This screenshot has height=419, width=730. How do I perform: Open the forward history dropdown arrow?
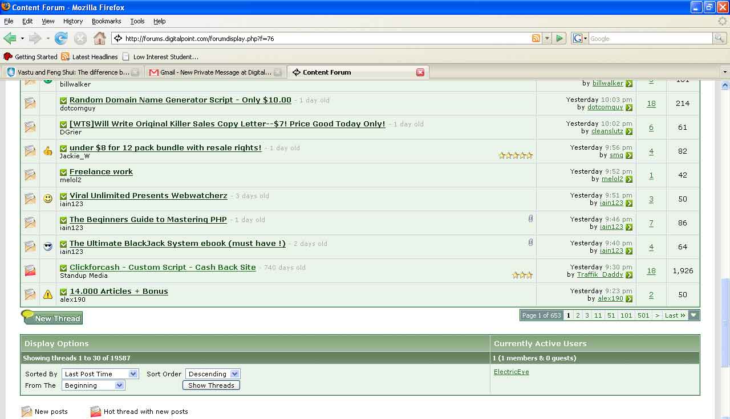[x=47, y=39]
